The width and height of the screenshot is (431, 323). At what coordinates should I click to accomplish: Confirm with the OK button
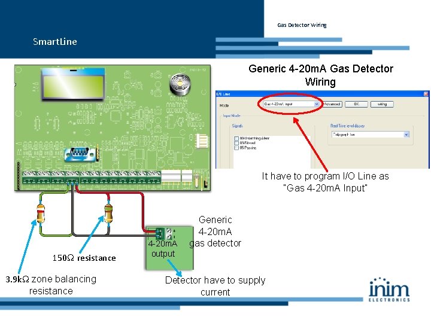click(356, 104)
